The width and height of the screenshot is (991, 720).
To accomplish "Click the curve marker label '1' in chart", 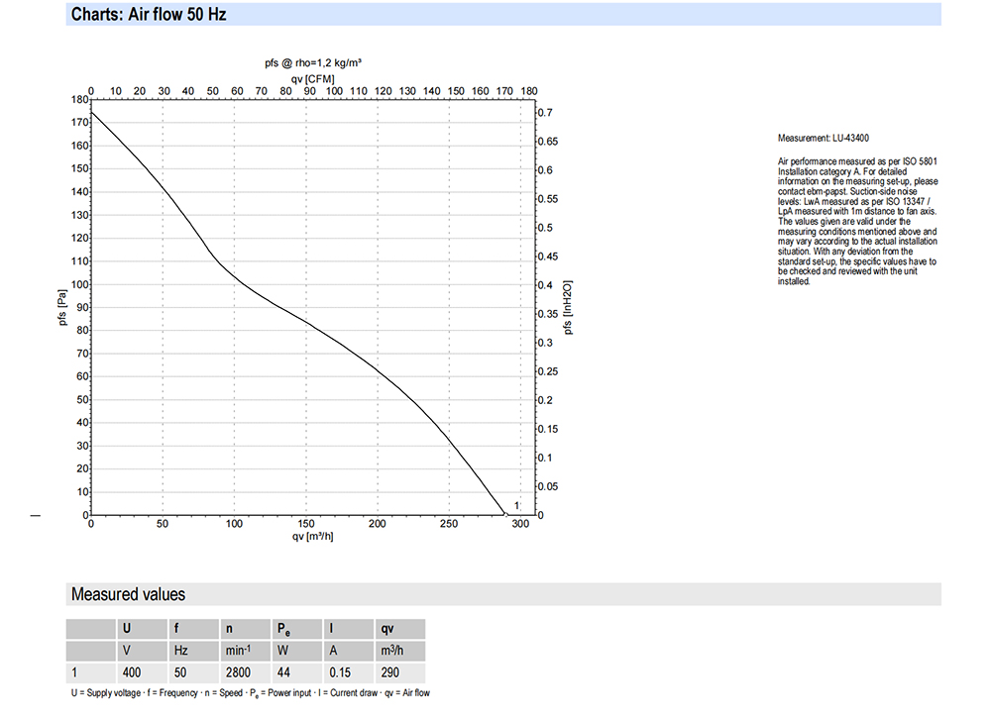I will pos(516,505).
